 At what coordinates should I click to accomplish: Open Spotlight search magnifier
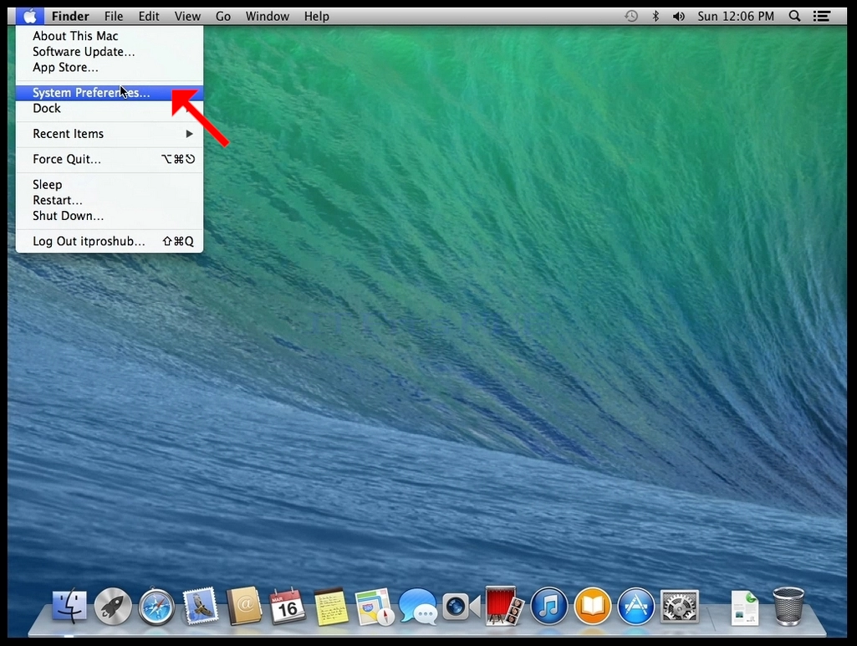coord(794,17)
